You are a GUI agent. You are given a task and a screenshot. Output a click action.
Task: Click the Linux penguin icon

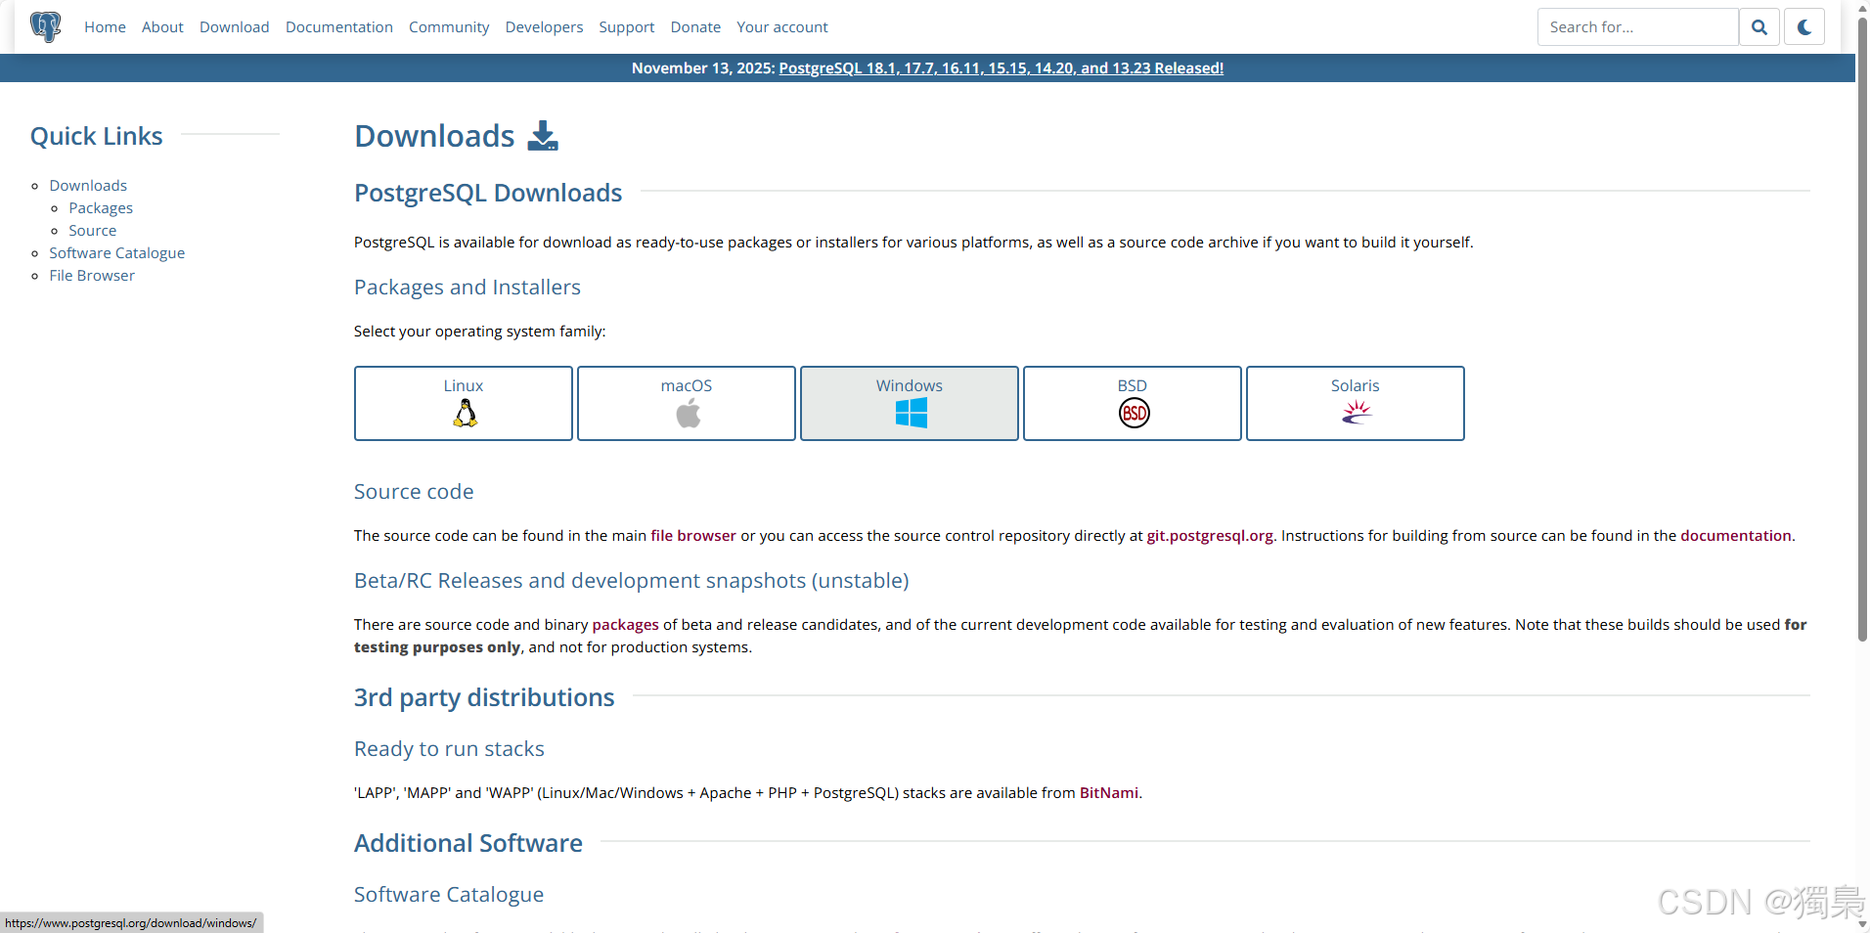[465, 414]
